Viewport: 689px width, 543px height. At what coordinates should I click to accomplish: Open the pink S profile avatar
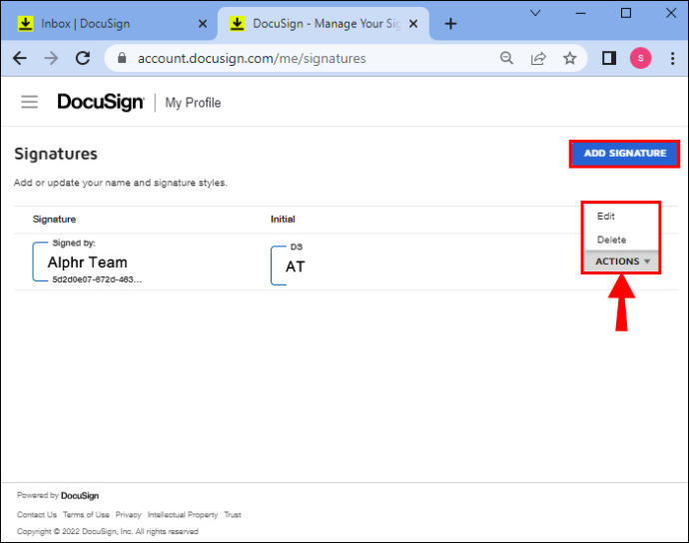pos(640,58)
